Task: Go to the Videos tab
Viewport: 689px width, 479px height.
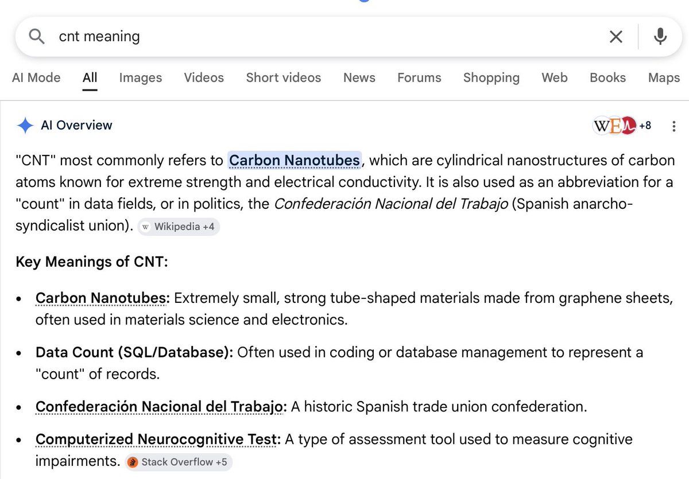Action: point(204,77)
